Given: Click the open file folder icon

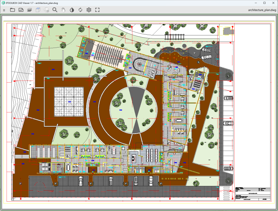Looking at the screenshot, I should click(13, 10).
